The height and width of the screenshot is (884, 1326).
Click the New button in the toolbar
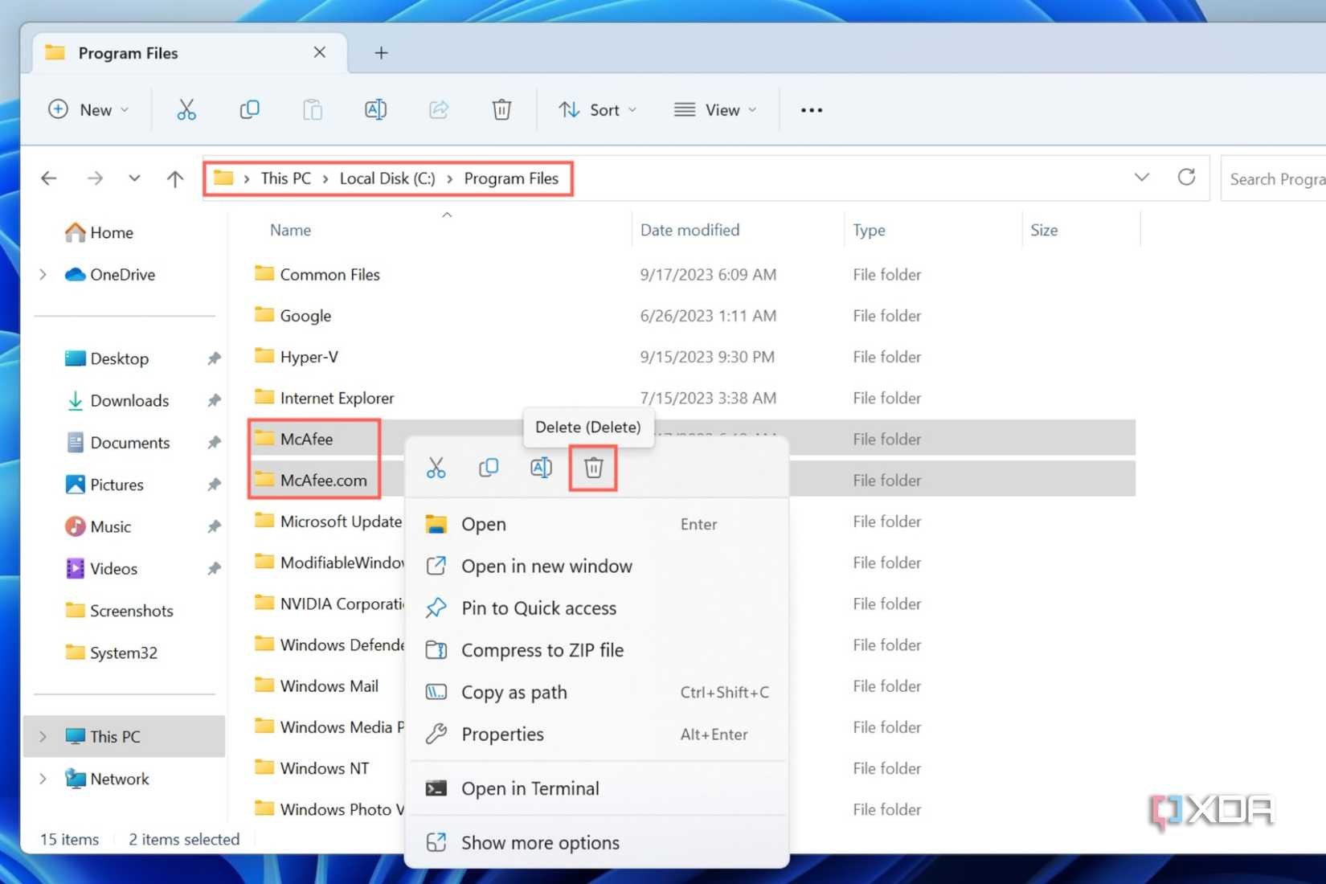[88, 110]
